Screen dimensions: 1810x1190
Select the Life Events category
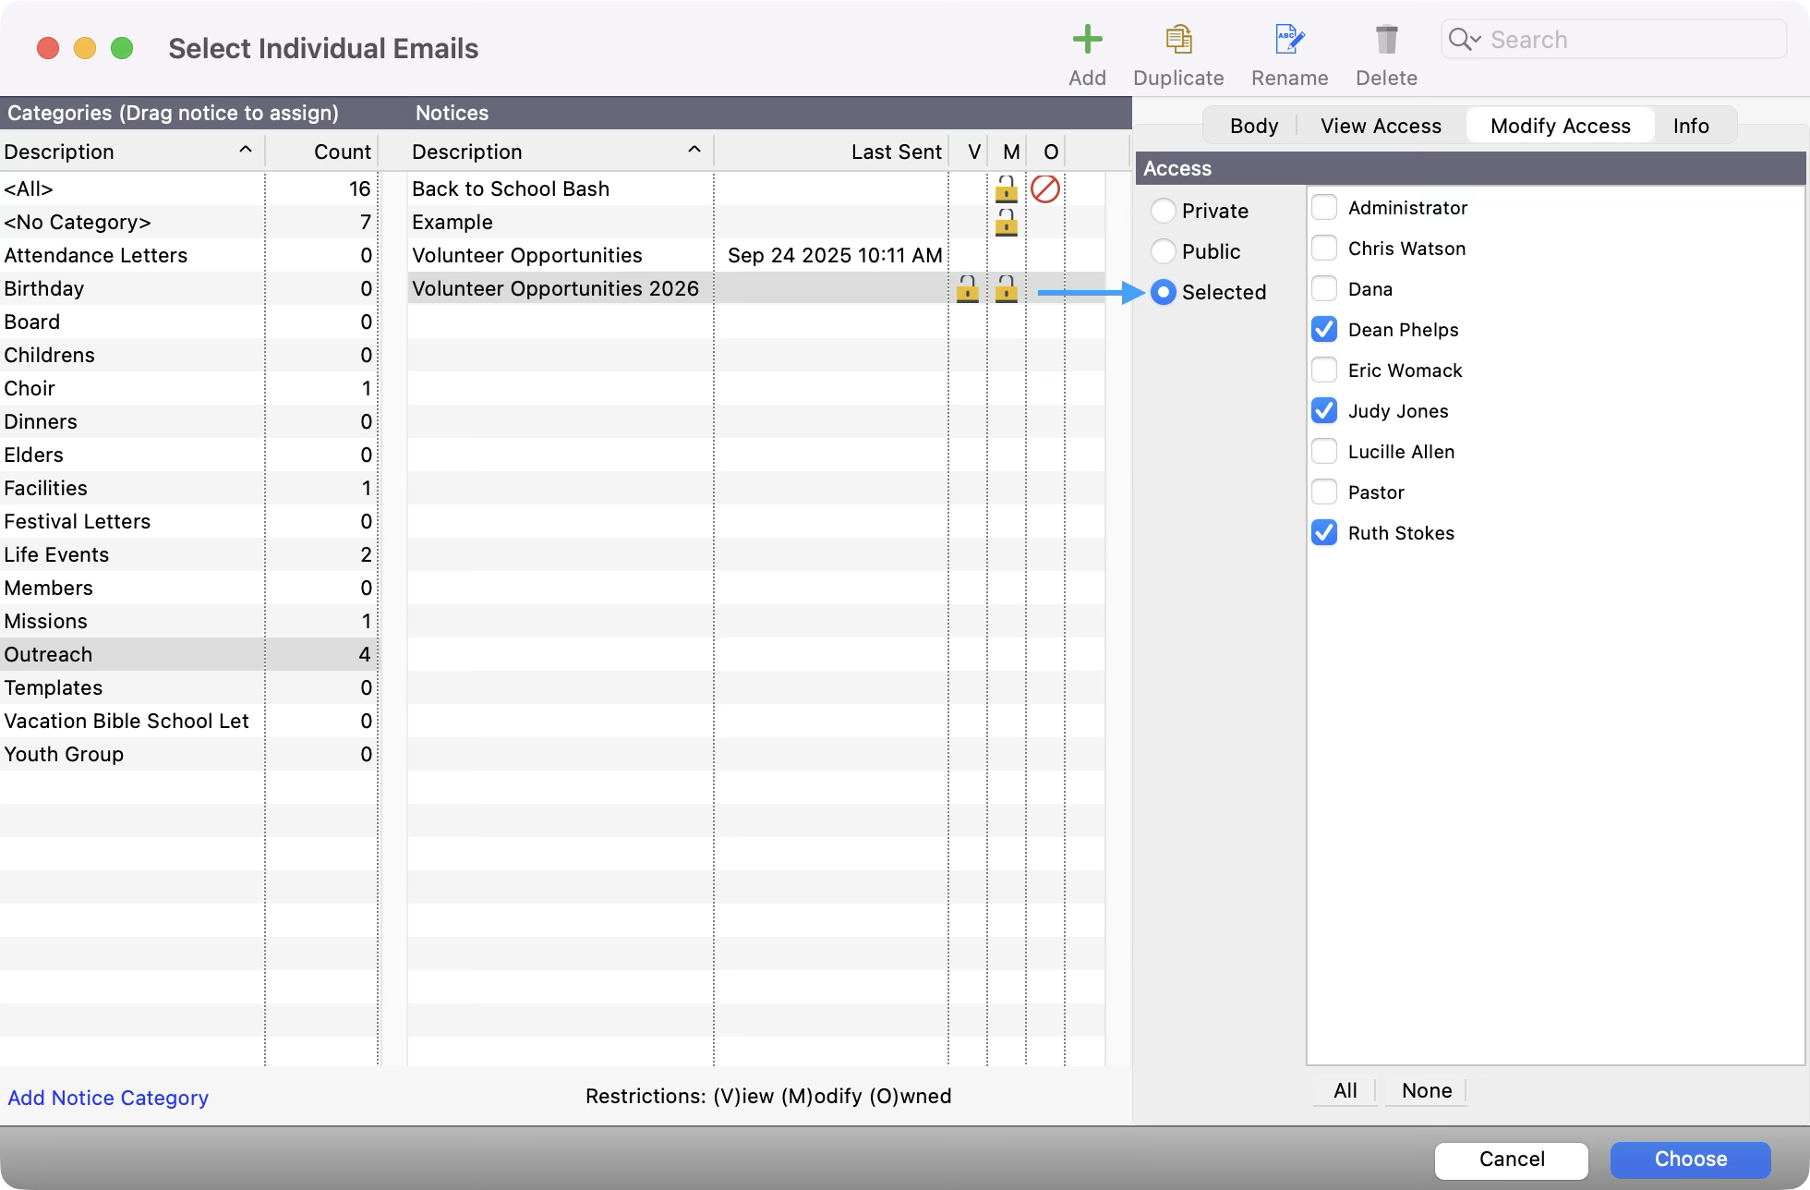189,554
